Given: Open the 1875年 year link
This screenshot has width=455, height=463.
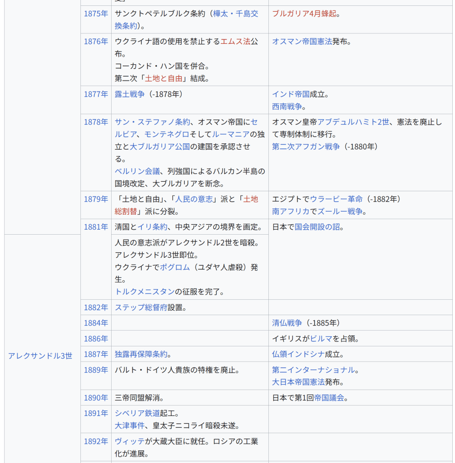Looking at the screenshot, I should pyautogui.click(x=96, y=14).
